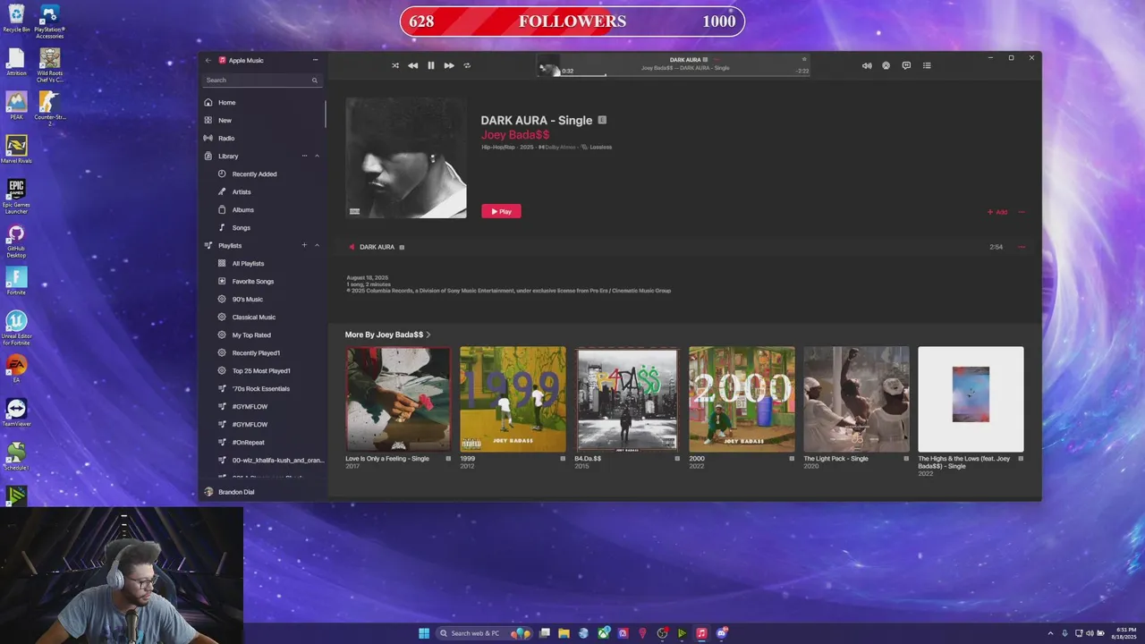Skip to previous track
Screen dimensions: 1145x644
click(412, 65)
